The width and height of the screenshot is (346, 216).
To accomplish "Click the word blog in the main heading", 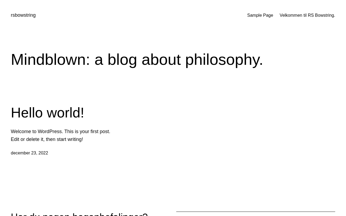I will 122,59.
